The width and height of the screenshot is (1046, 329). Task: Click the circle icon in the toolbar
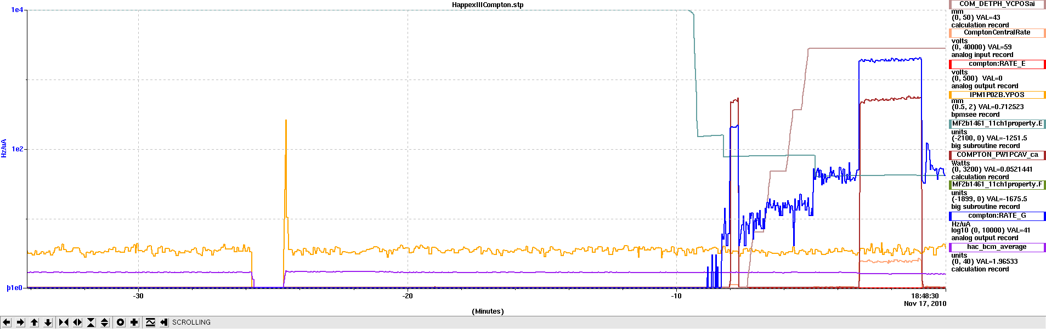(x=121, y=322)
